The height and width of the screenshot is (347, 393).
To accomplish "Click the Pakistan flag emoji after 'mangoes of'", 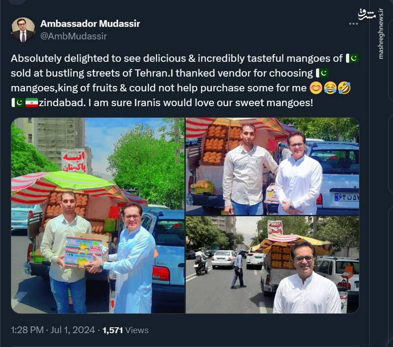I will [352, 58].
